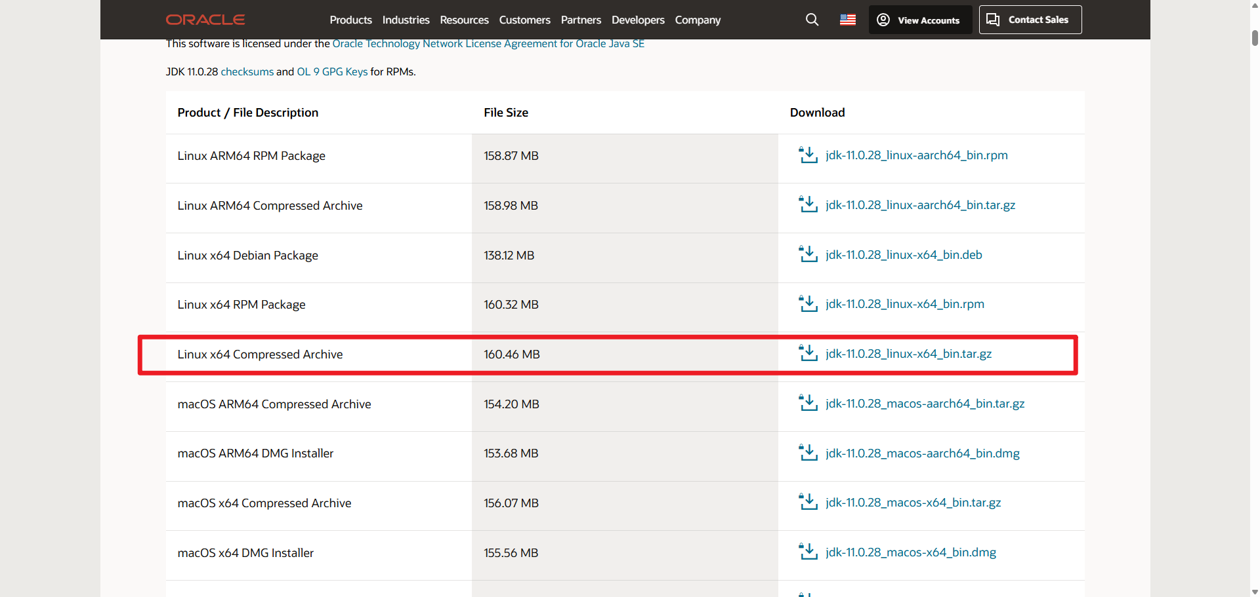The height and width of the screenshot is (597, 1260).
Task: Open the site search magnifier icon
Action: 812,20
